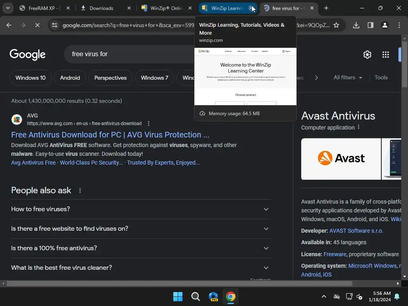Close the WinZip Online tab
The height and width of the screenshot is (306, 408).
(x=190, y=8)
